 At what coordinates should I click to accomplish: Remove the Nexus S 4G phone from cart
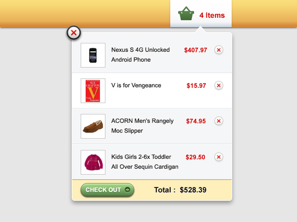(x=219, y=50)
